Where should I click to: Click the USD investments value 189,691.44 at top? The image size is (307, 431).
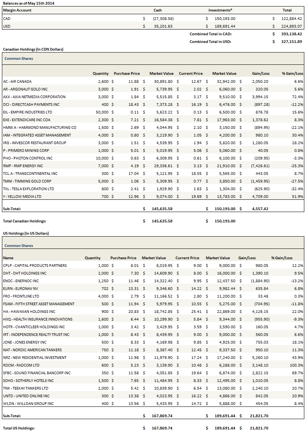click(223, 26)
